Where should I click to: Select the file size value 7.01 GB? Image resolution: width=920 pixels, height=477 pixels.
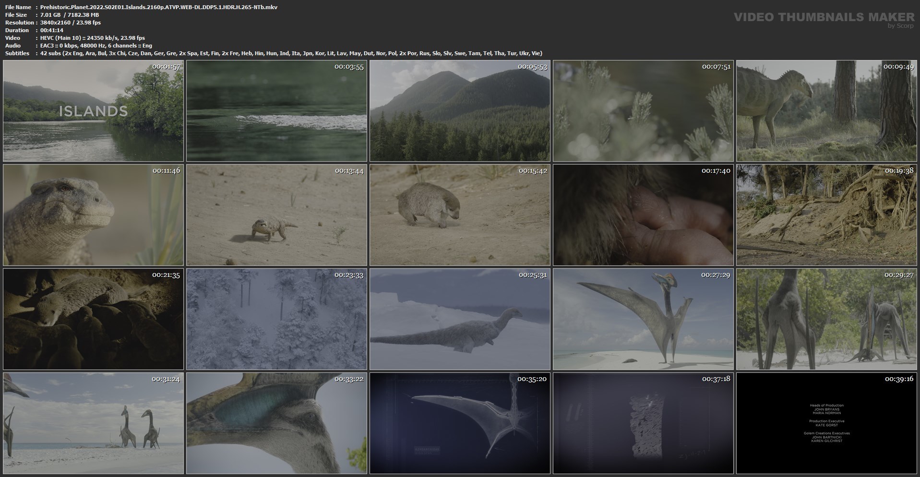[x=50, y=15]
